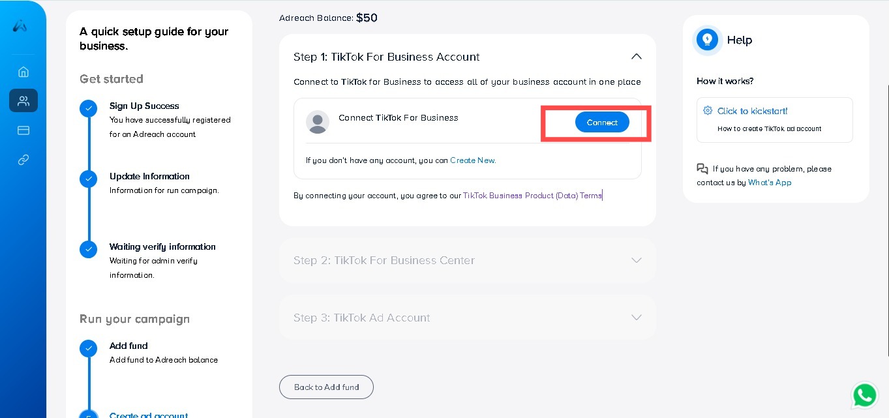Click the Help lightbulb icon

click(707, 40)
